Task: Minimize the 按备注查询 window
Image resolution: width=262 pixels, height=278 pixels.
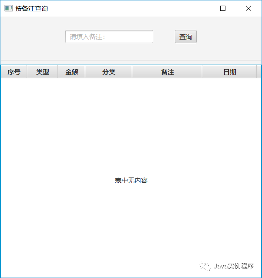Action: (x=198, y=8)
